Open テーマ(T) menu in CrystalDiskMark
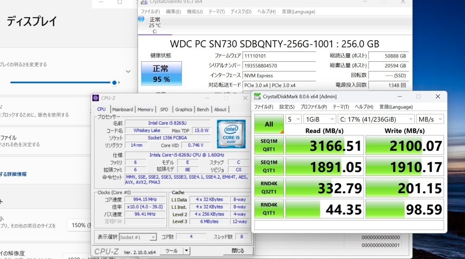This screenshot has height=259, width=465. coord(341,107)
